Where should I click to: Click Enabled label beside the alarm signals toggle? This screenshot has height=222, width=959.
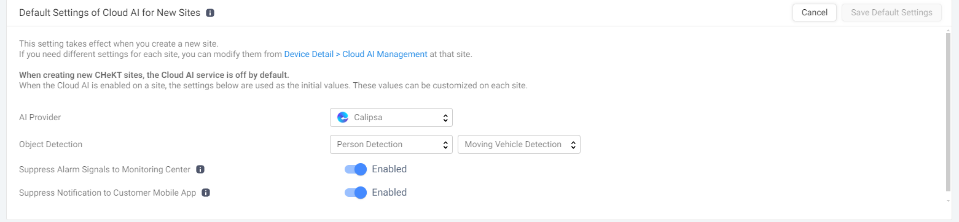point(389,169)
